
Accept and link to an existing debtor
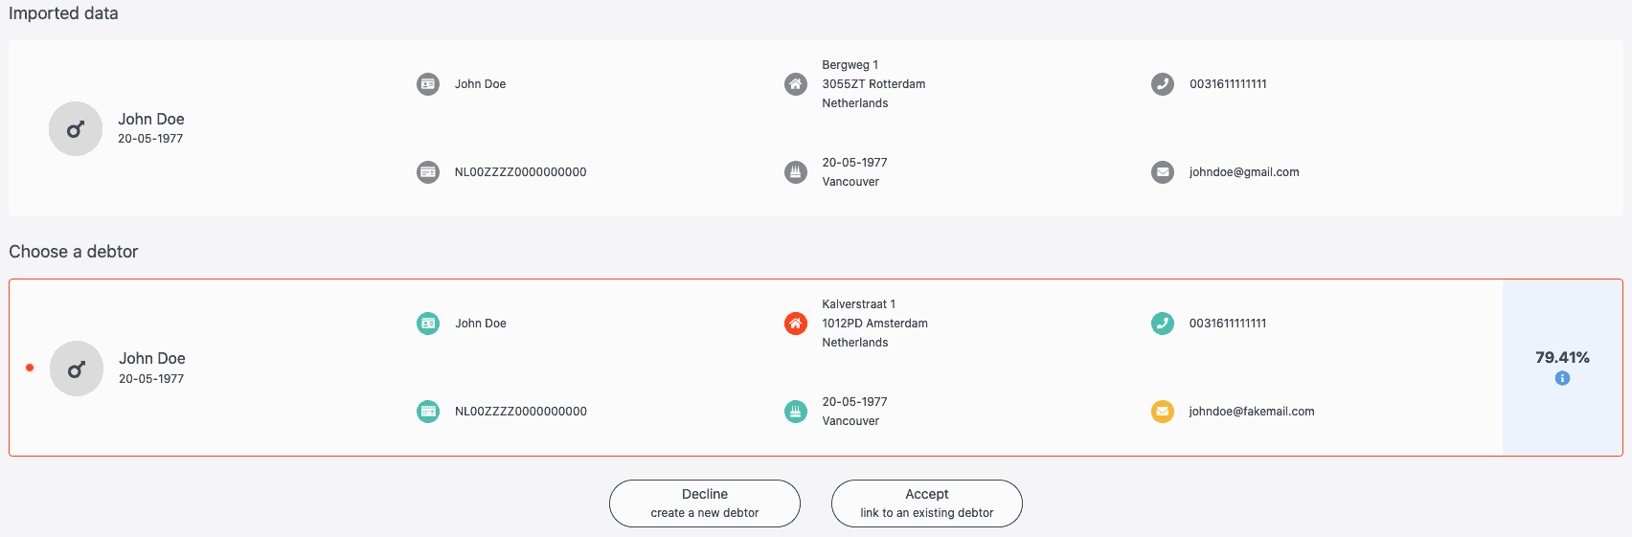[x=927, y=503]
